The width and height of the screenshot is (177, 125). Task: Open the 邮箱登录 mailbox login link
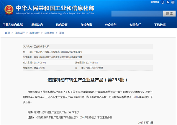[155, 2]
